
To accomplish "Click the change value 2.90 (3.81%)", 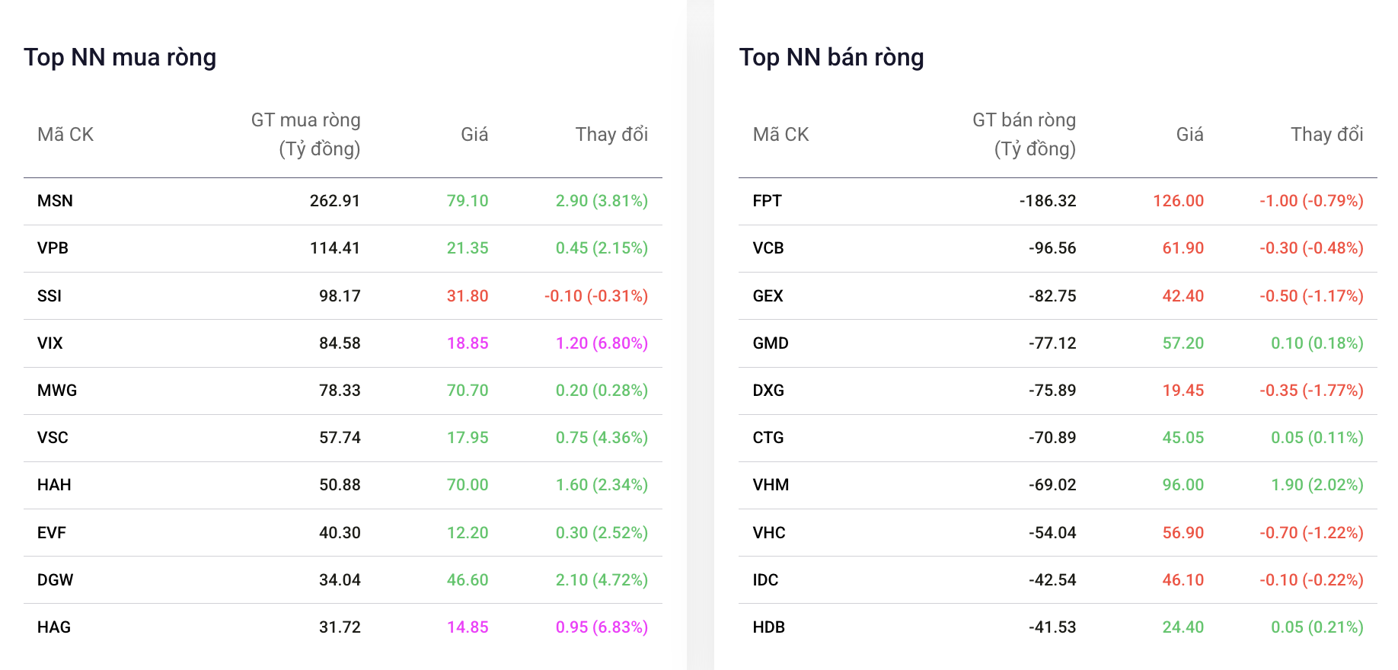I will pyautogui.click(x=602, y=201).
